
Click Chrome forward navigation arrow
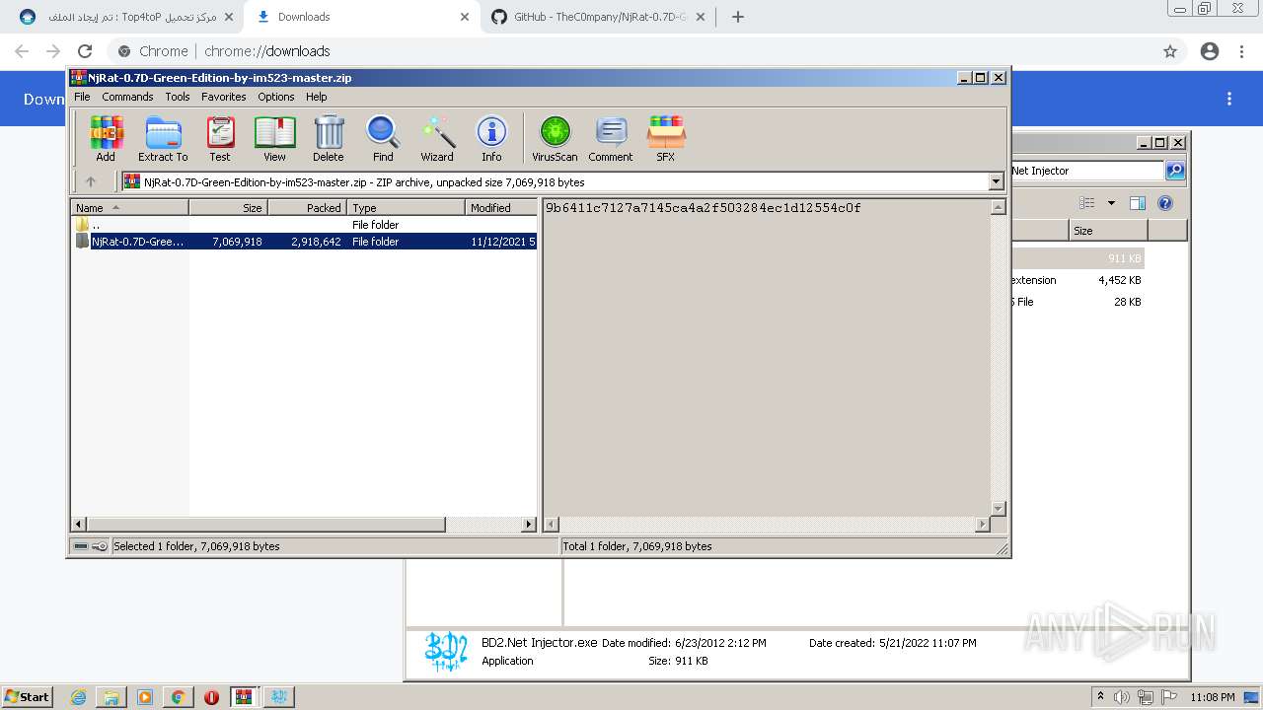click(53, 51)
